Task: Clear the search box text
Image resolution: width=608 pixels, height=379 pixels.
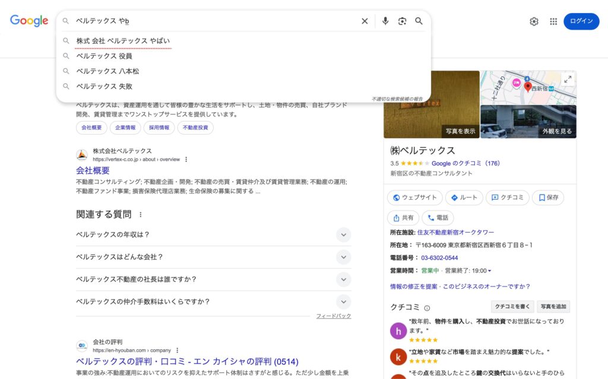Action: pos(365,21)
